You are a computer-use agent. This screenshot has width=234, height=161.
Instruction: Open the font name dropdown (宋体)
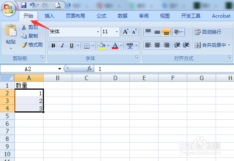coord(98,32)
